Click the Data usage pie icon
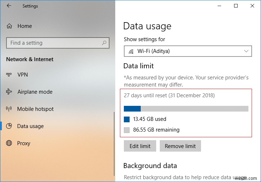Viewport: 261px width, 182px height. point(9,126)
